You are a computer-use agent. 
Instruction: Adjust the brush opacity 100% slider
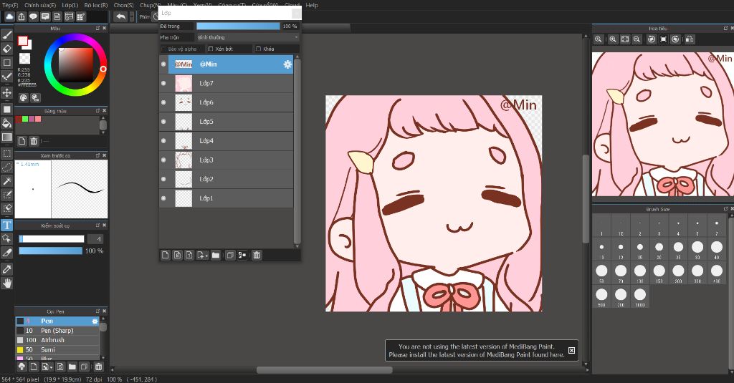[51, 251]
